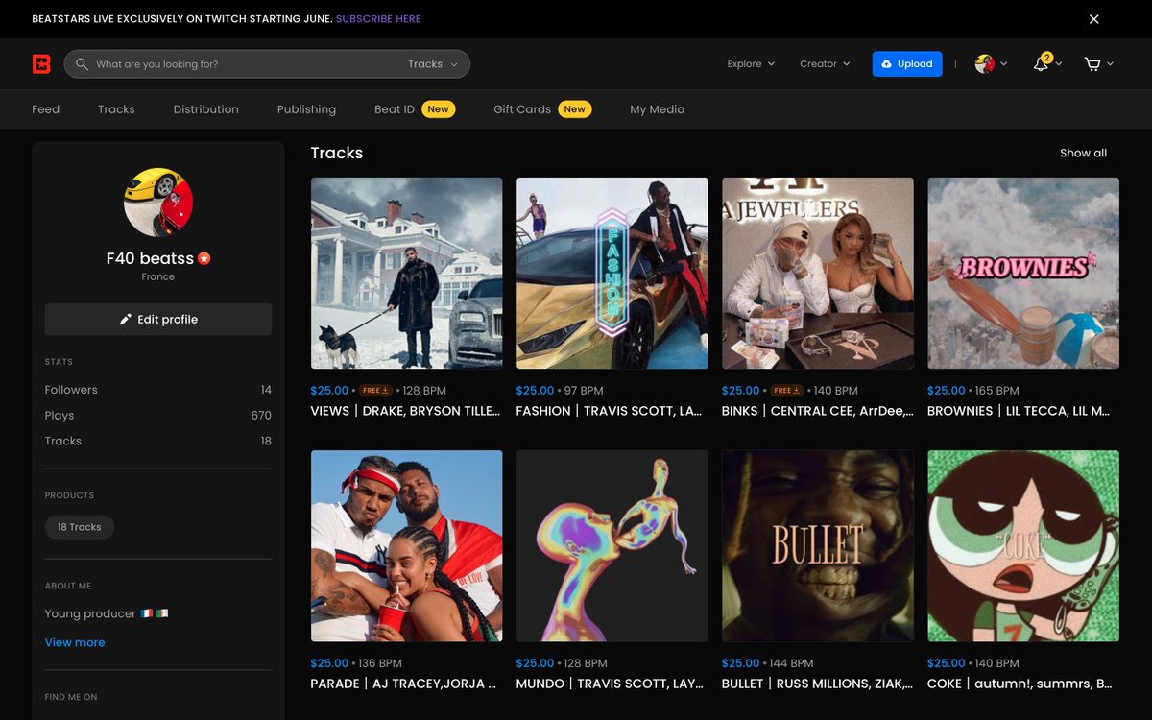Expand the Creator menu
Image resolution: width=1152 pixels, height=720 pixels.
pos(825,64)
